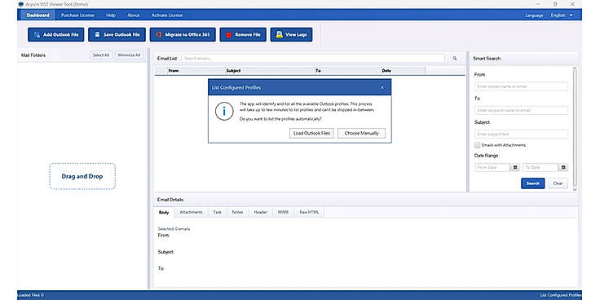Click the Smart Search button
The image size is (600, 300).
pos(532,183)
